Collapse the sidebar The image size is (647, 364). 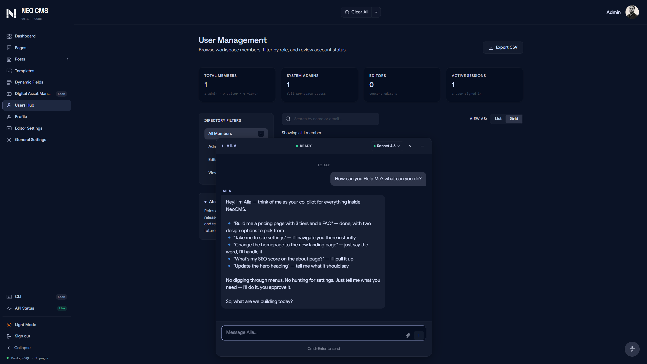[x=22, y=348]
